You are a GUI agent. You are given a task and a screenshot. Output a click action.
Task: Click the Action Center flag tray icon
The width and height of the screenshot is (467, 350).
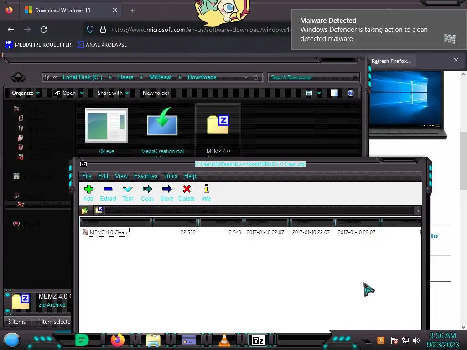[x=394, y=340]
